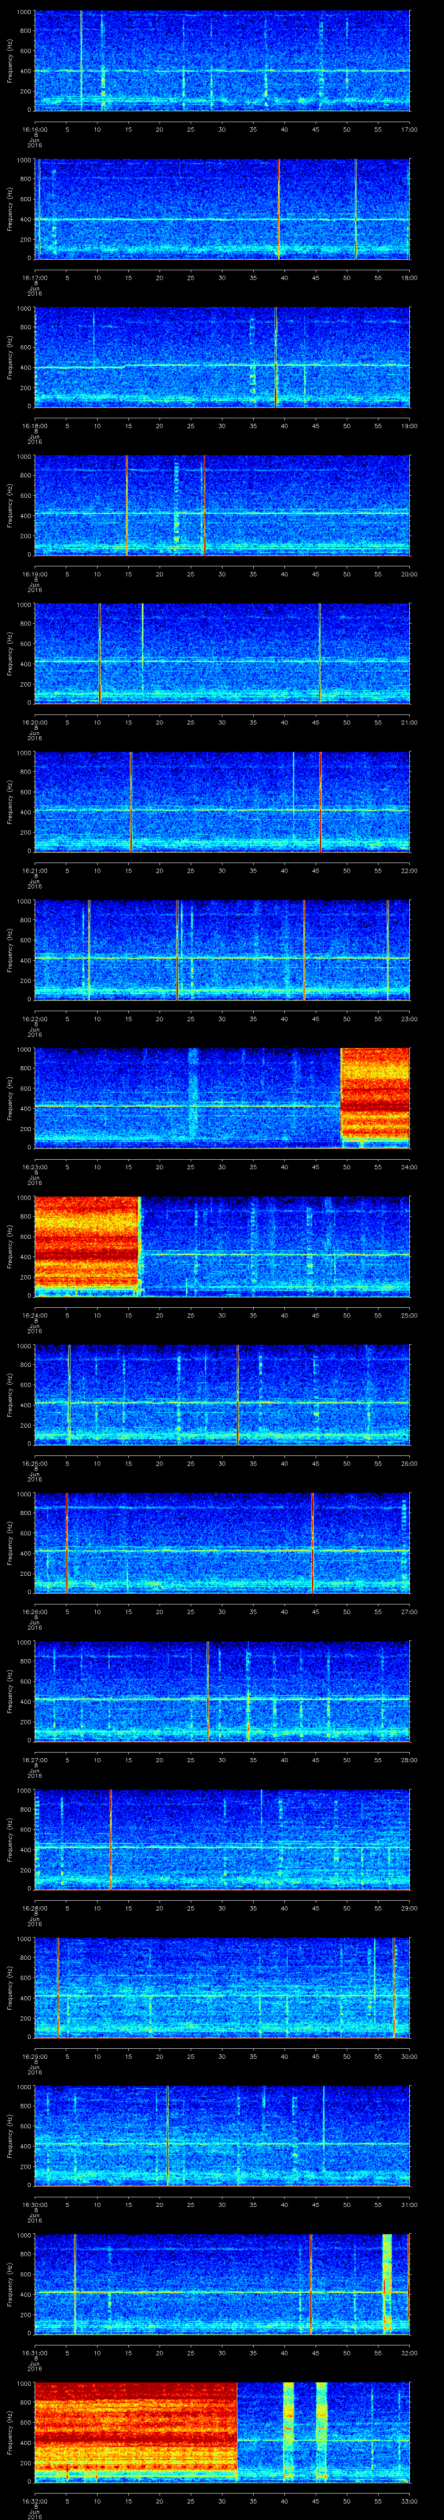Click the 16:27:00 start time label

tap(34, 1760)
